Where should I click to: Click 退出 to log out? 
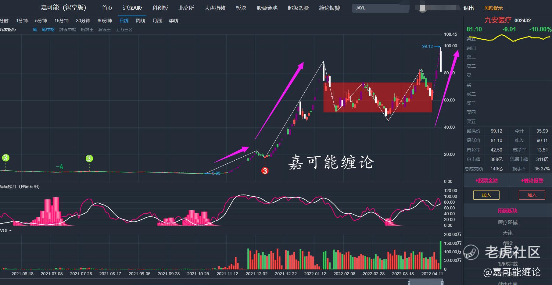[x=468, y=8]
